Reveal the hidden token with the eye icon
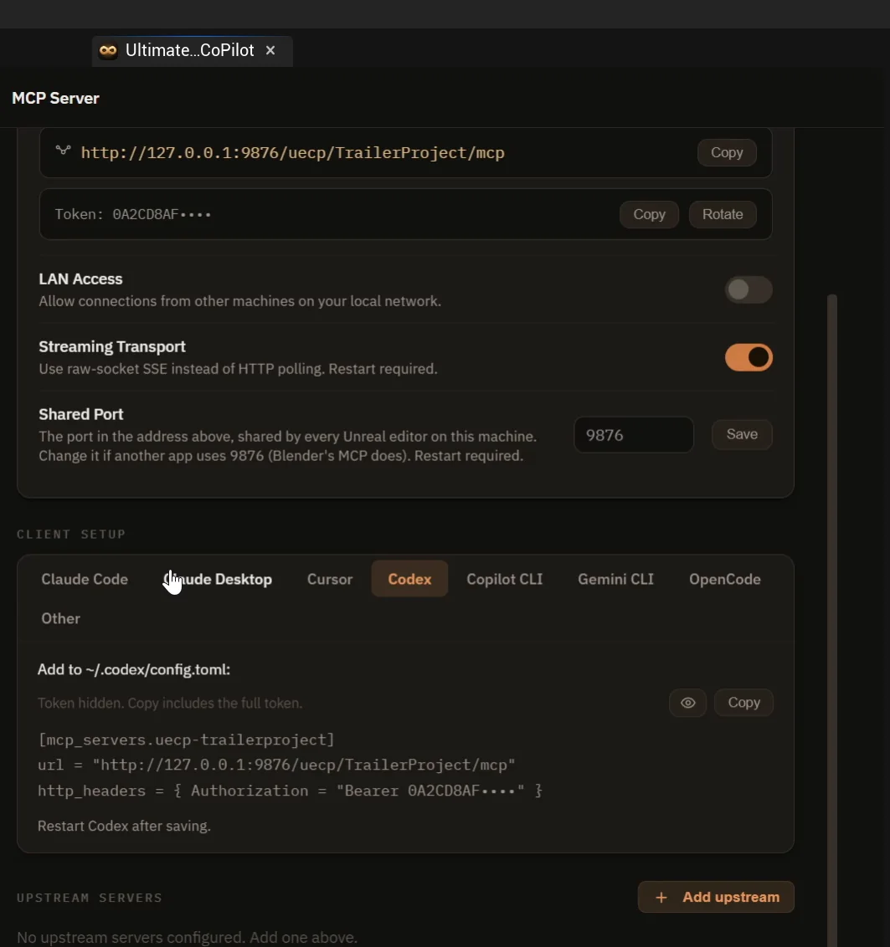This screenshot has width=890, height=947. point(687,703)
